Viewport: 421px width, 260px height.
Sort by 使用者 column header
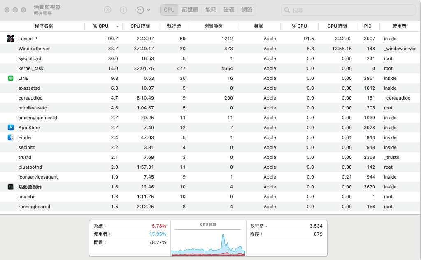(x=399, y=26)
